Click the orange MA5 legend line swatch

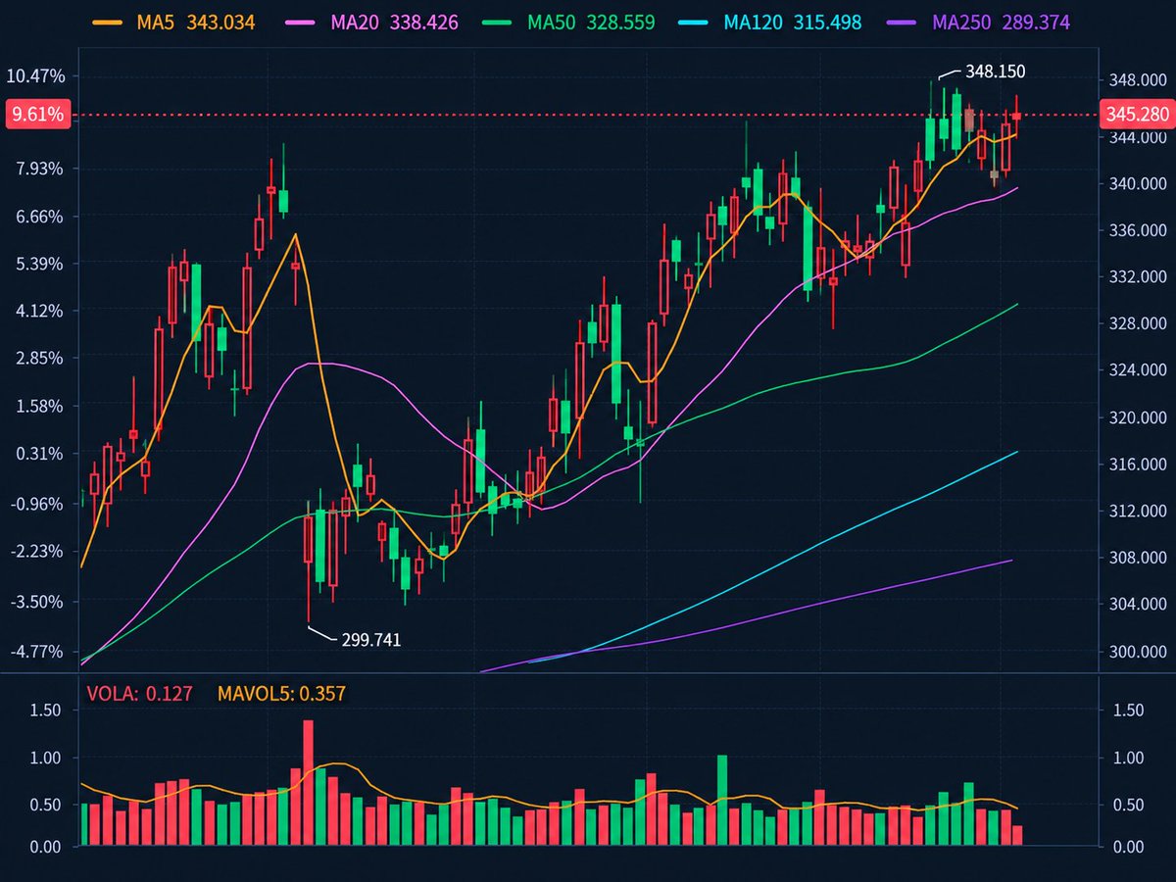point(109,23)
